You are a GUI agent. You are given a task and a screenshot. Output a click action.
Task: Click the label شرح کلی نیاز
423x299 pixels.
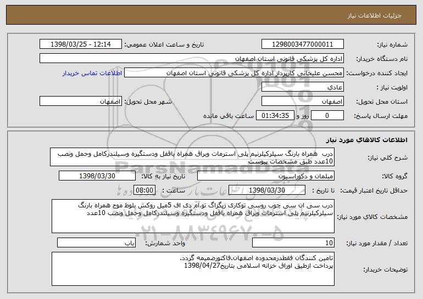pyautogui.click(x=388, y=157)
